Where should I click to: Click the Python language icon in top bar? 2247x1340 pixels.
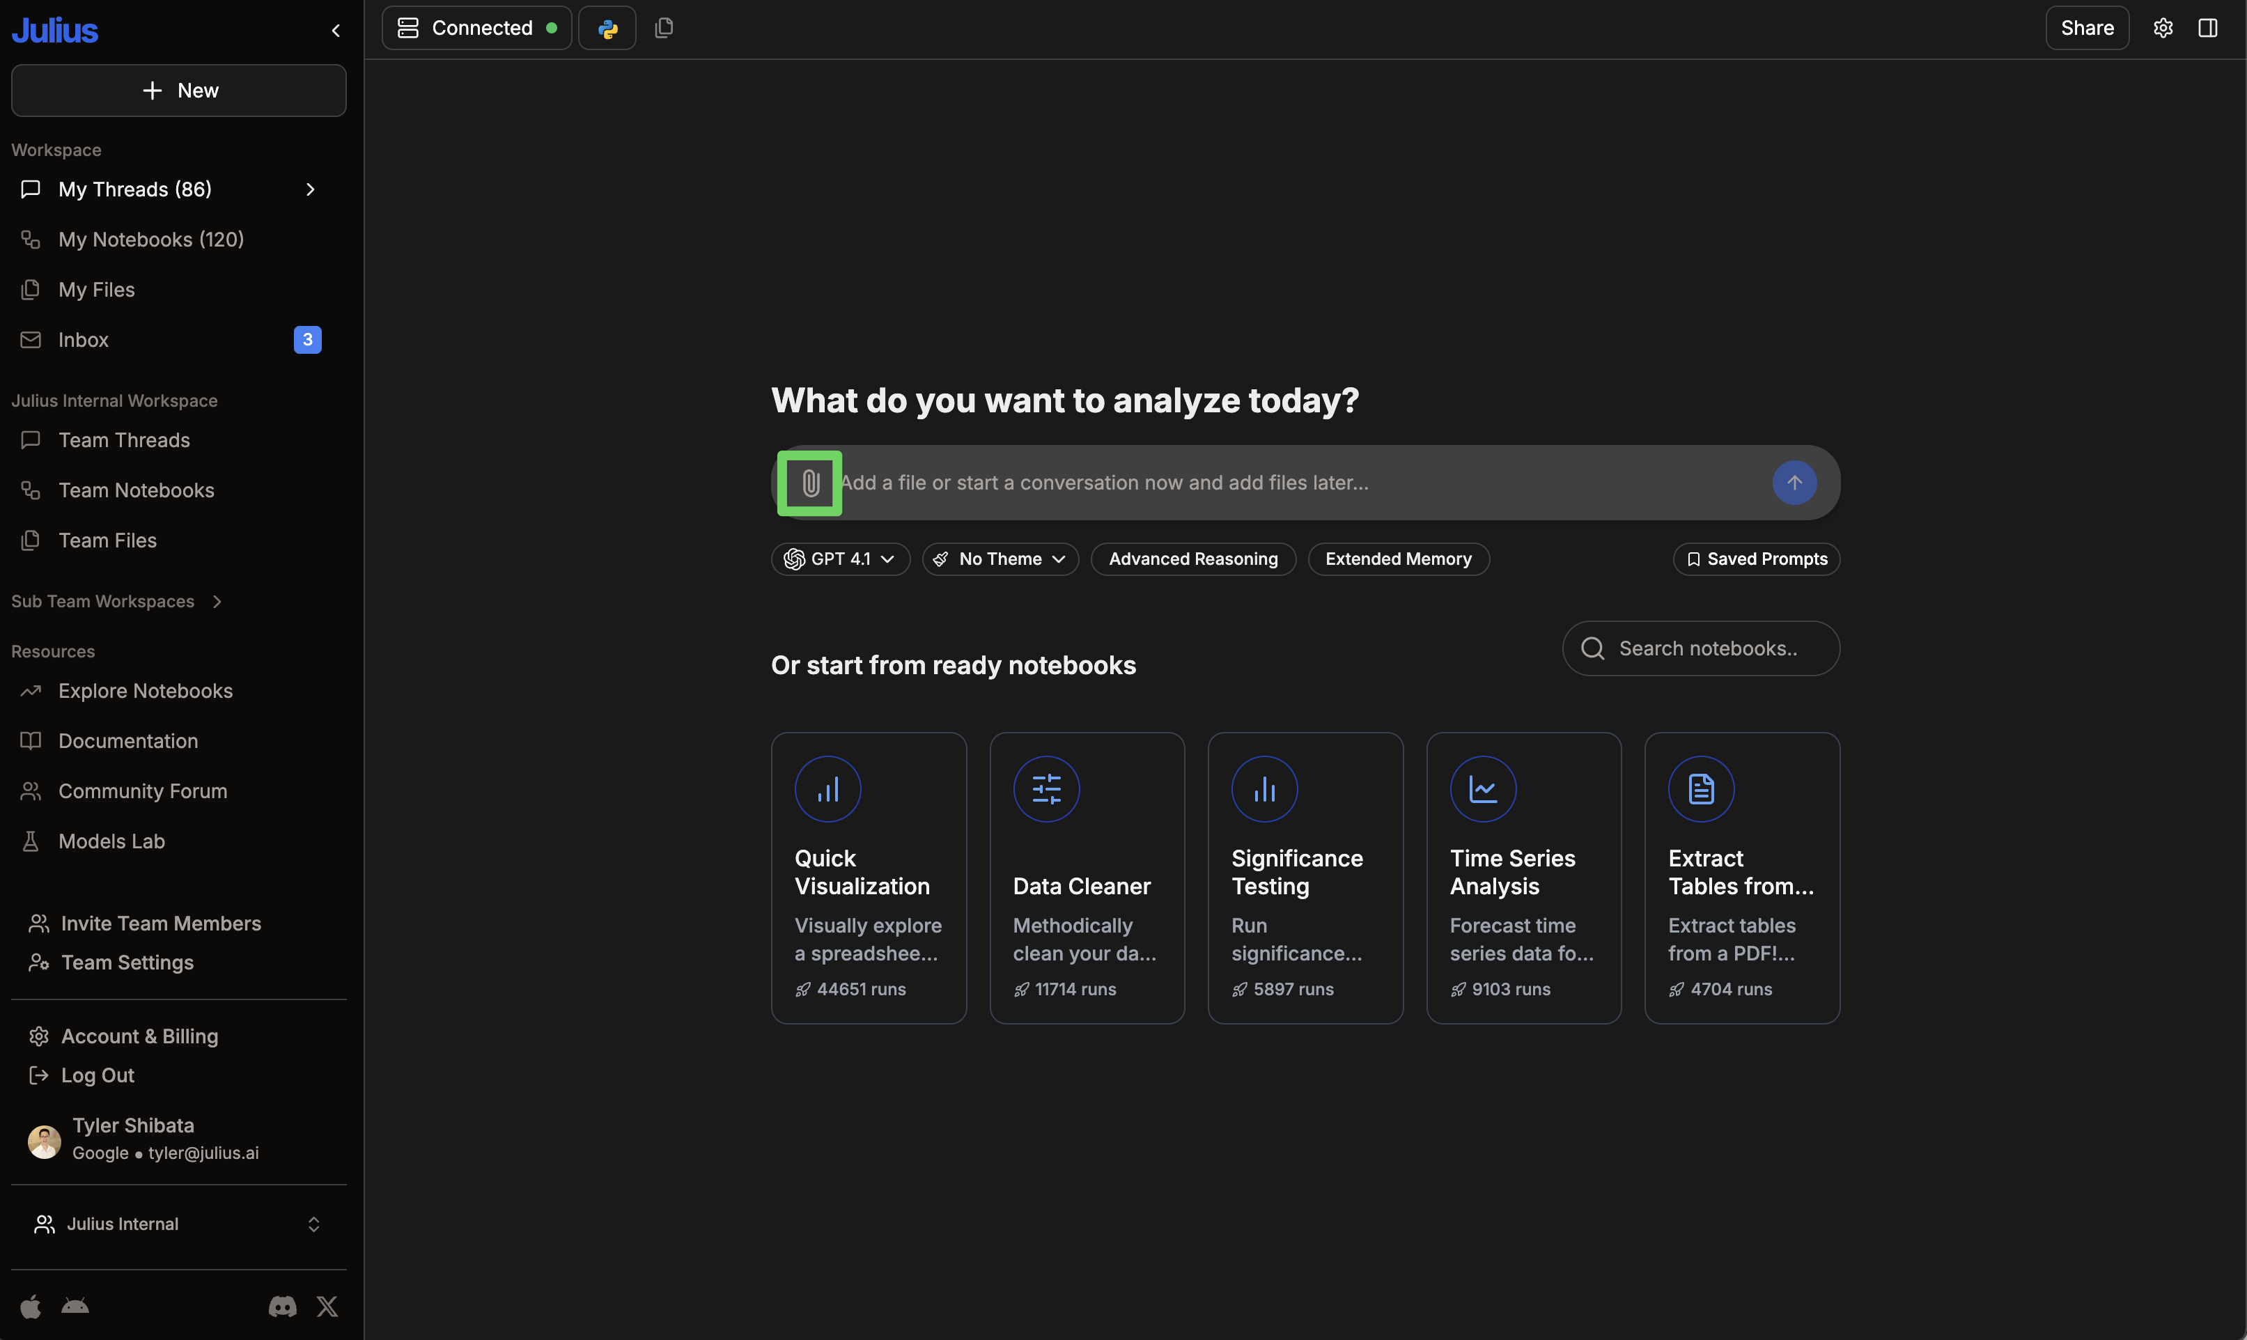[607, 28]
